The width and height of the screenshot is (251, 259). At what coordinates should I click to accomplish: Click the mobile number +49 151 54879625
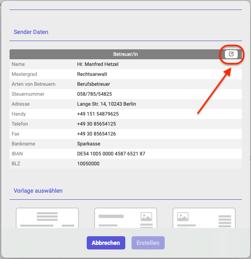[98, 114]
